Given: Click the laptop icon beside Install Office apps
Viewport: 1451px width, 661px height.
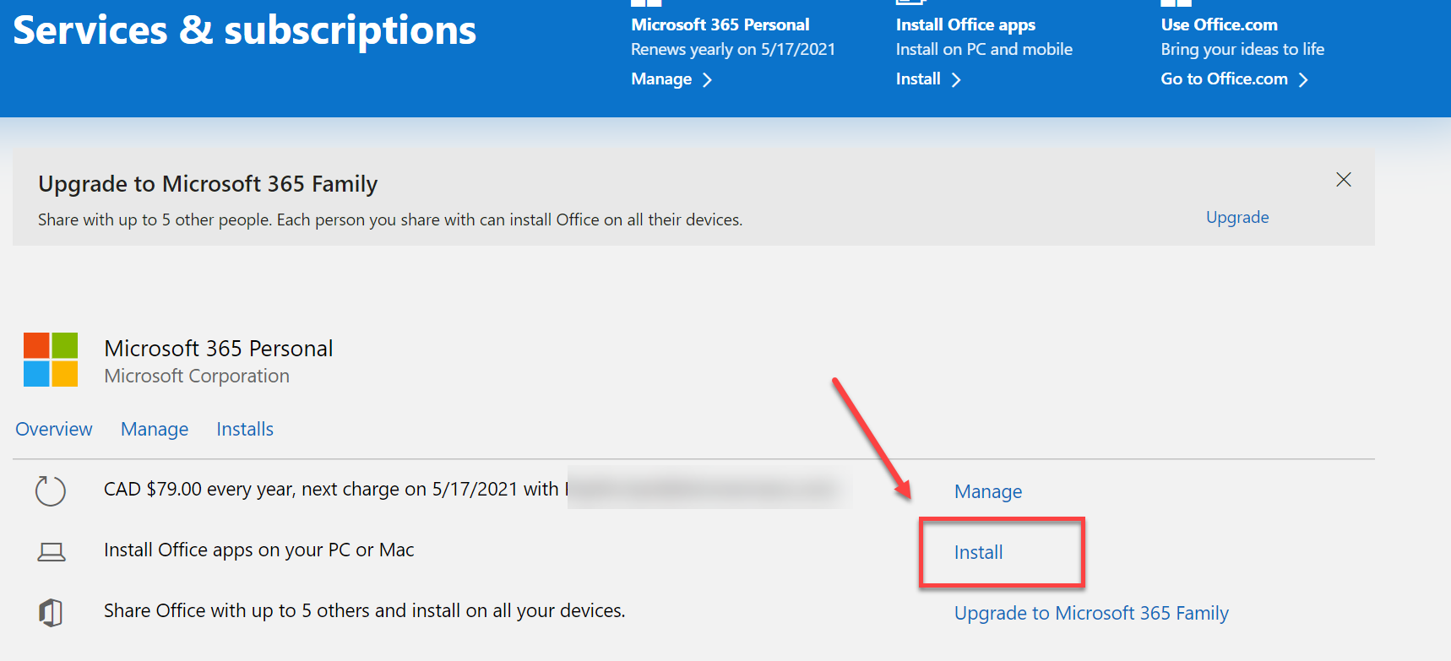Looking at the screenshot, I should click(52, 552).
